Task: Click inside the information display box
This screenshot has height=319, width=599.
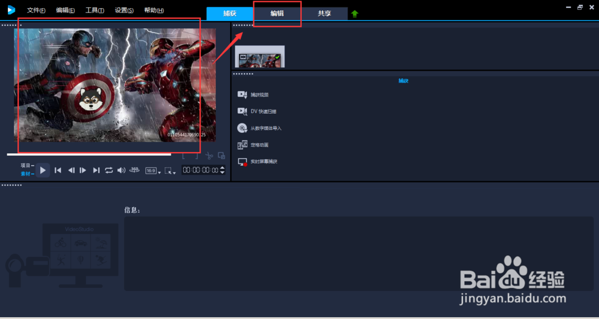Action: (359, 254)
